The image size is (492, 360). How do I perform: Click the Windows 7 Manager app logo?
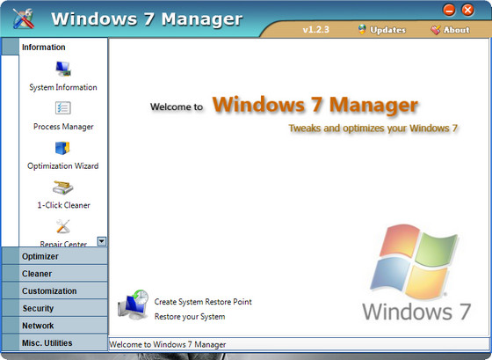23,18
